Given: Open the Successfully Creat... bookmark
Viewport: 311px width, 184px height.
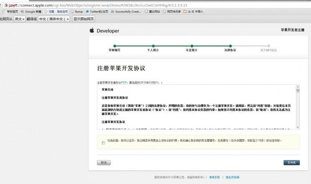Looking at the screenshot, I should tap(126, 12).
